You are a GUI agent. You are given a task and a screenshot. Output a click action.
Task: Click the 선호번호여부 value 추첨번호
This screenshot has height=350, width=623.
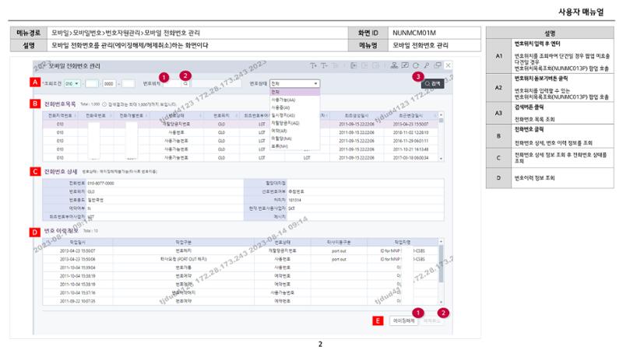click(297, 191)
